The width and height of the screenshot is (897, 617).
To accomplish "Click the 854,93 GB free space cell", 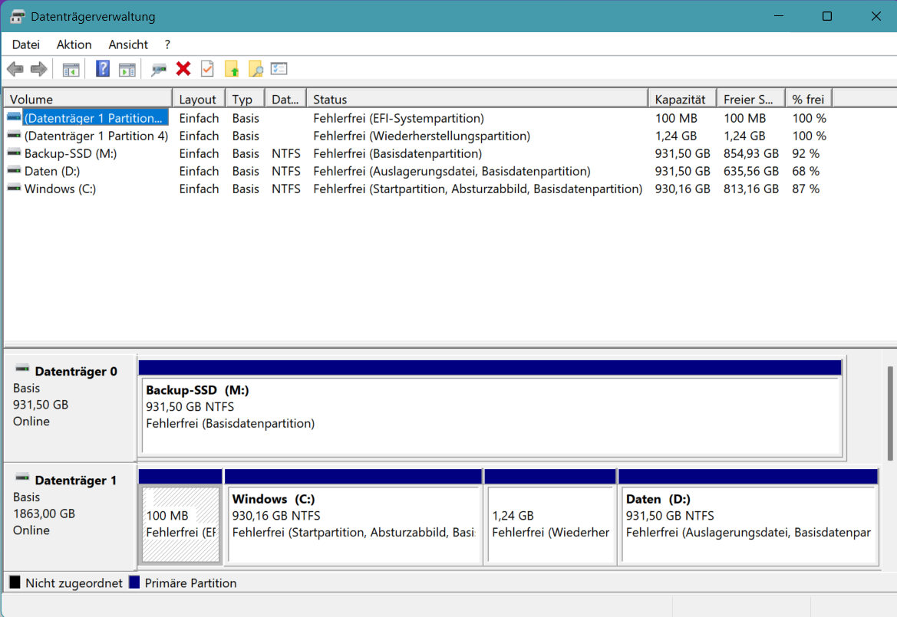I will (x=750, y=153).
